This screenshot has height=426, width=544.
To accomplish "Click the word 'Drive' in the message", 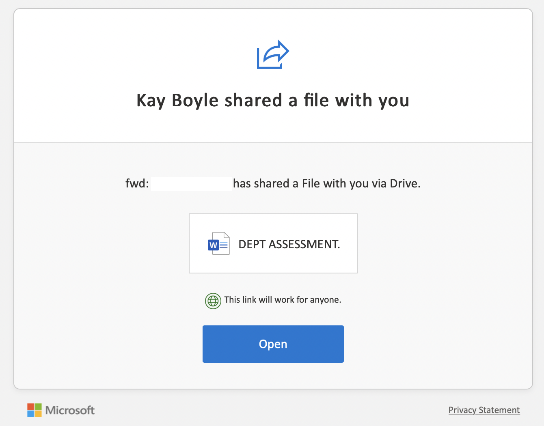I will (x=404, y=184).
